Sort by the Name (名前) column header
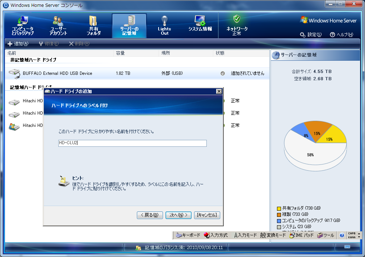This screenshot has height=257, width=365. point(59,53)
